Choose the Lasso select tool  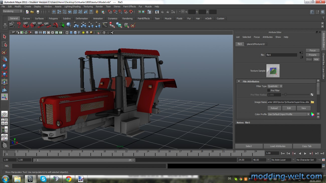[x=4, y=44]
